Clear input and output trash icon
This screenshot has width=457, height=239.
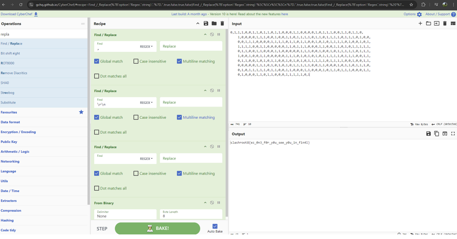pyautogui.click(x=445, y=24)
